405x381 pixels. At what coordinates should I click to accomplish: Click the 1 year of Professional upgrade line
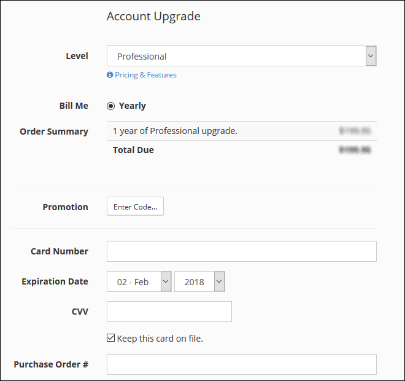(175, 131)
